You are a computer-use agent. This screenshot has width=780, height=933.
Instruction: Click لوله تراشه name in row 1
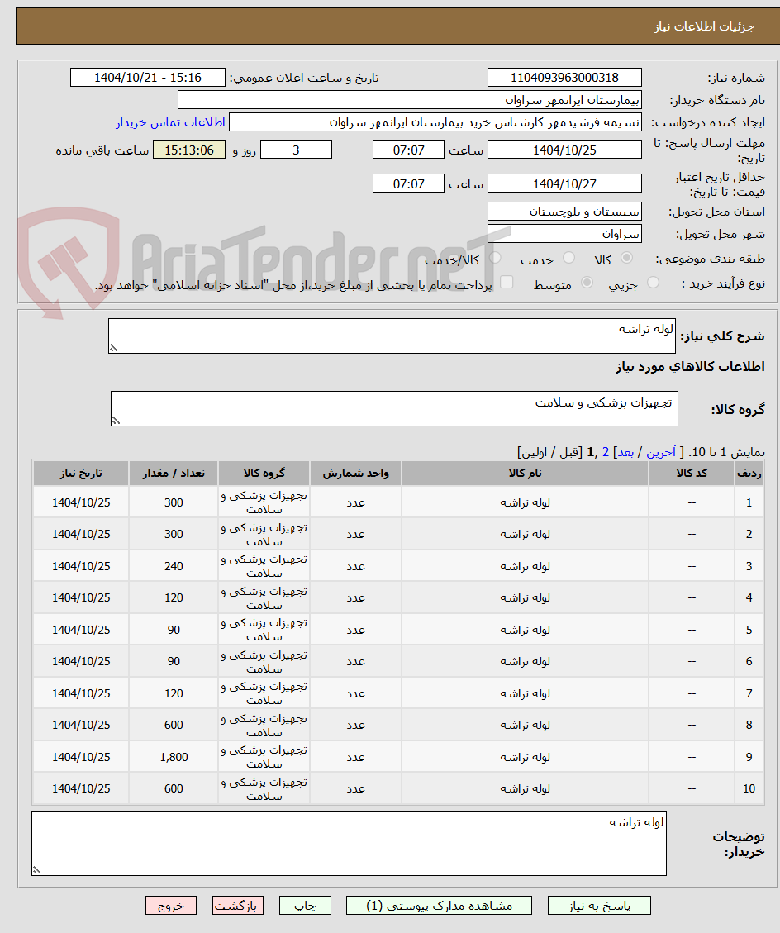526,502
